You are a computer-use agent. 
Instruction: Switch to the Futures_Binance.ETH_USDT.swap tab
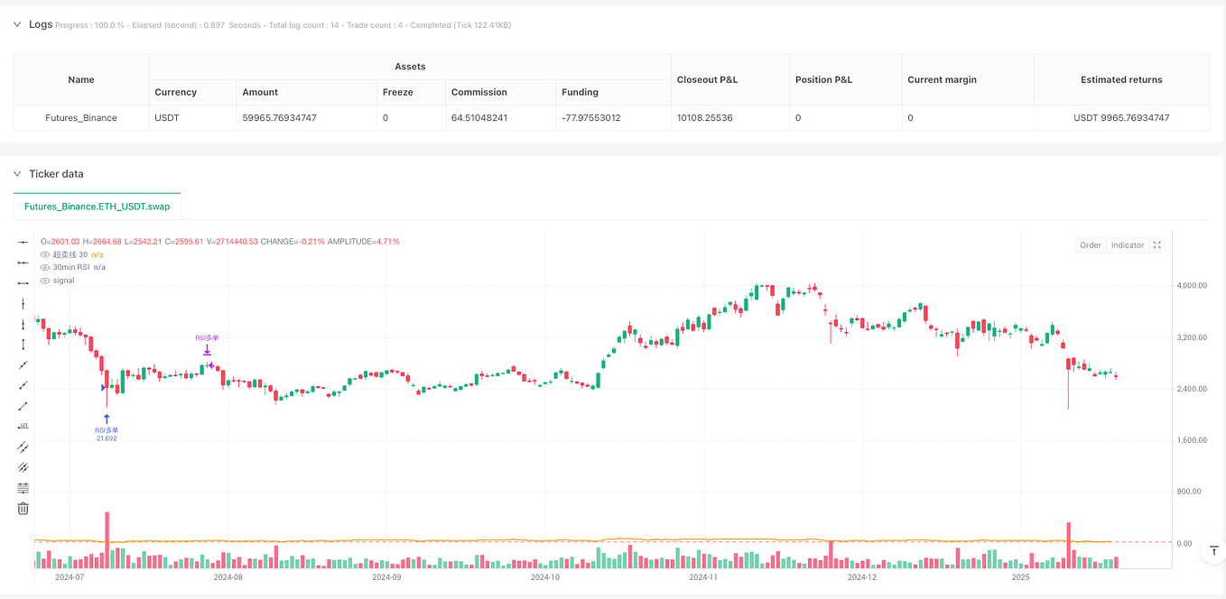point(96,206)
